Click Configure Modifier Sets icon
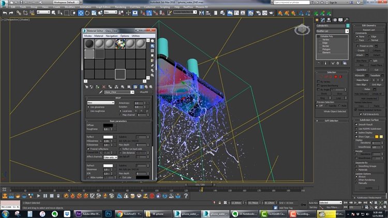This screenshot has height=218, width=388. (x=345, y=63)
